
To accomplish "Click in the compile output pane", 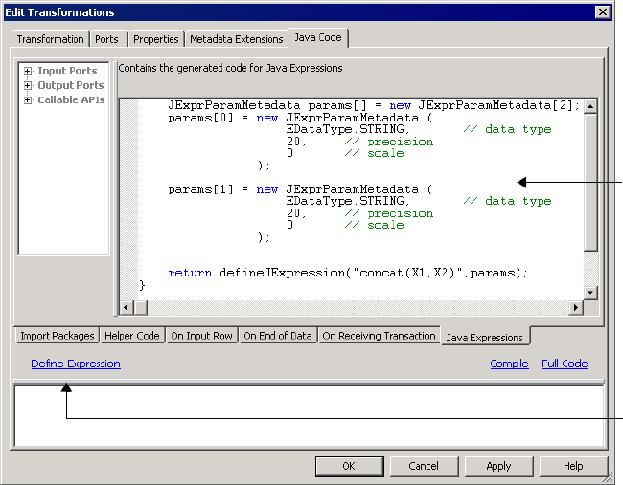I will pos(310,415).
